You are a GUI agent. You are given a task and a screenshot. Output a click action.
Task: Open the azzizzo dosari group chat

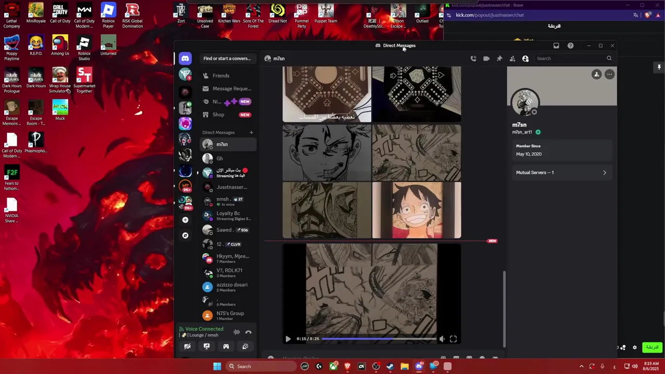click(x=228, y=287)
